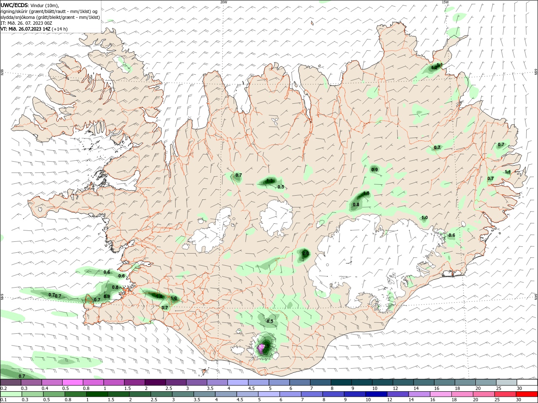The height and width of the screenshot is (403, 538).
Task: Pick the red-pink swatch labeled 25, lower legend
Action: (506, 394)
